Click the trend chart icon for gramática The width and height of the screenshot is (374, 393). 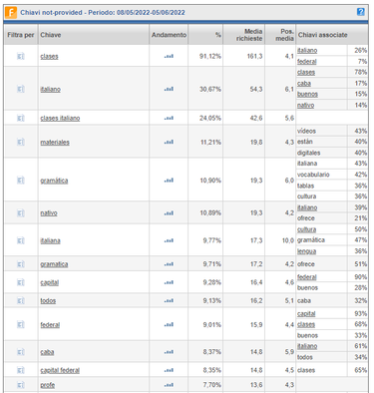pos(169,181)
